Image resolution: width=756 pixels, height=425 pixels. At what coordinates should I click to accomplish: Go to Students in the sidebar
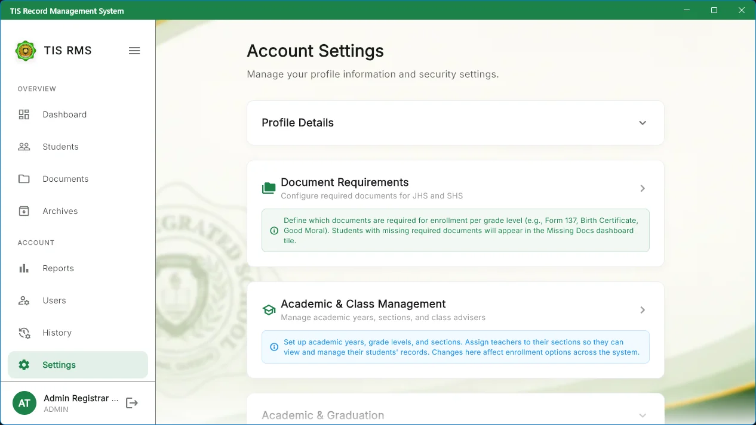click(78, 147)
